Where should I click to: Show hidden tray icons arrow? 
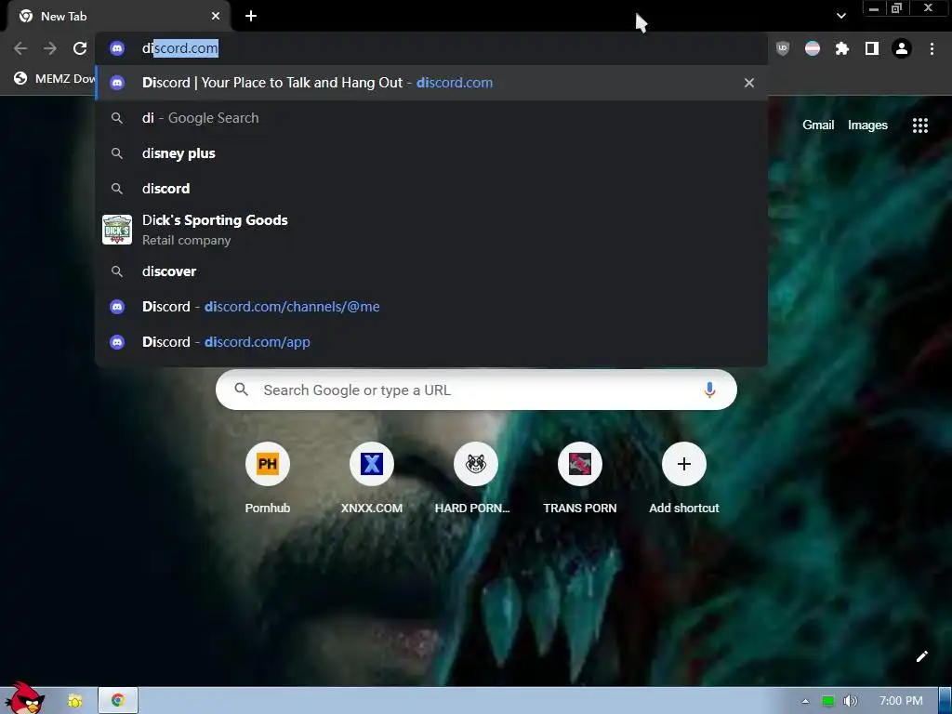(806, 701)
